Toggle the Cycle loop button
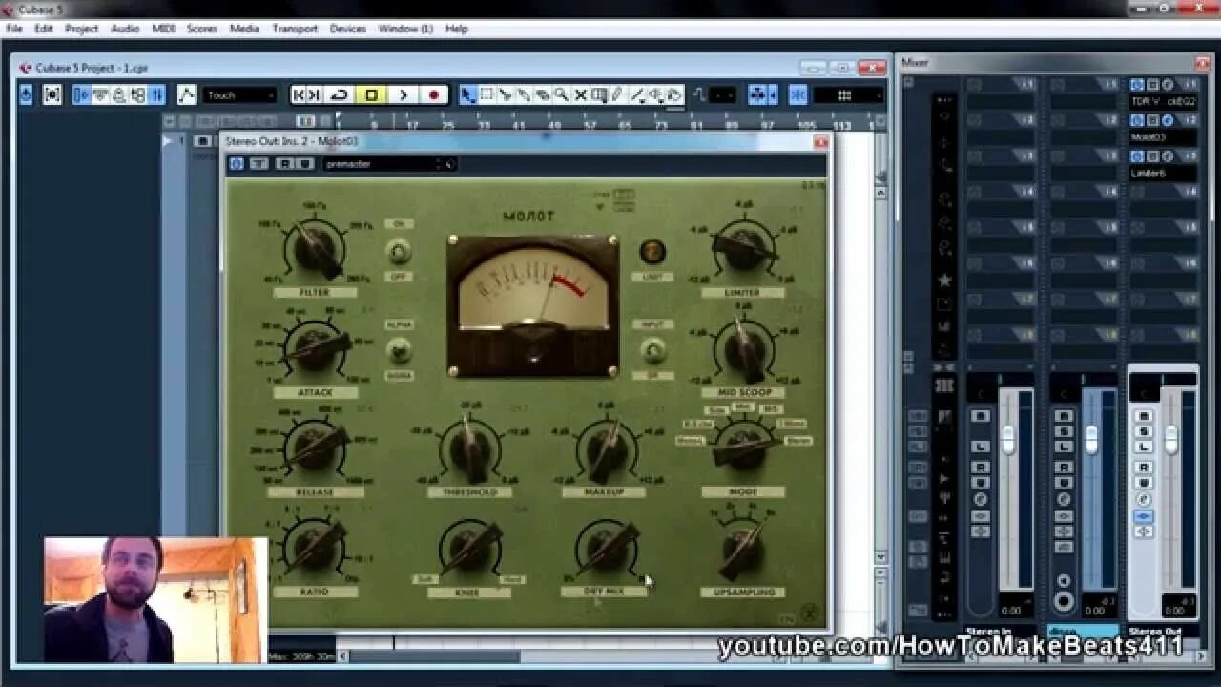The width and height of the screenshot is (1221, 687). coord(339,94)
